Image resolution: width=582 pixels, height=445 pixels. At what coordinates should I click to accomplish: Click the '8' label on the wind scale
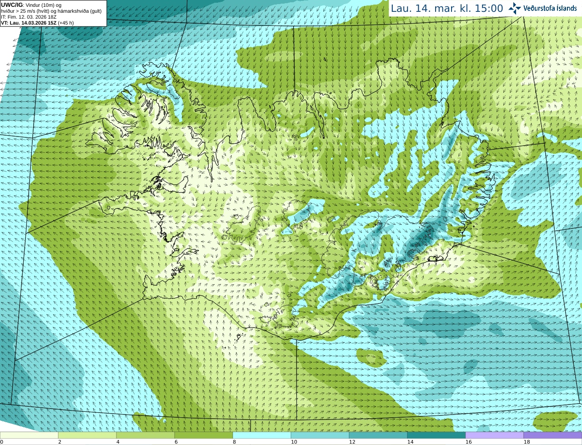[x=234, y=442]
